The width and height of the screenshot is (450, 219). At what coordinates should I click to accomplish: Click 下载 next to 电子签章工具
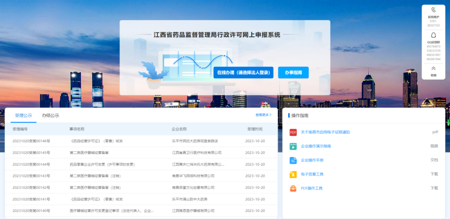coord(434,174)
